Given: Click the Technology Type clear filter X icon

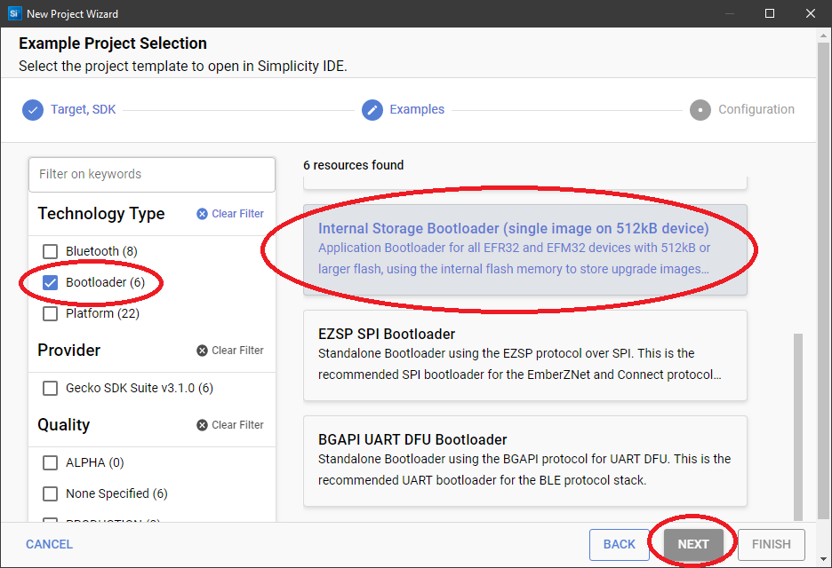Looking at the screenshot, I should tap(202, 214).
